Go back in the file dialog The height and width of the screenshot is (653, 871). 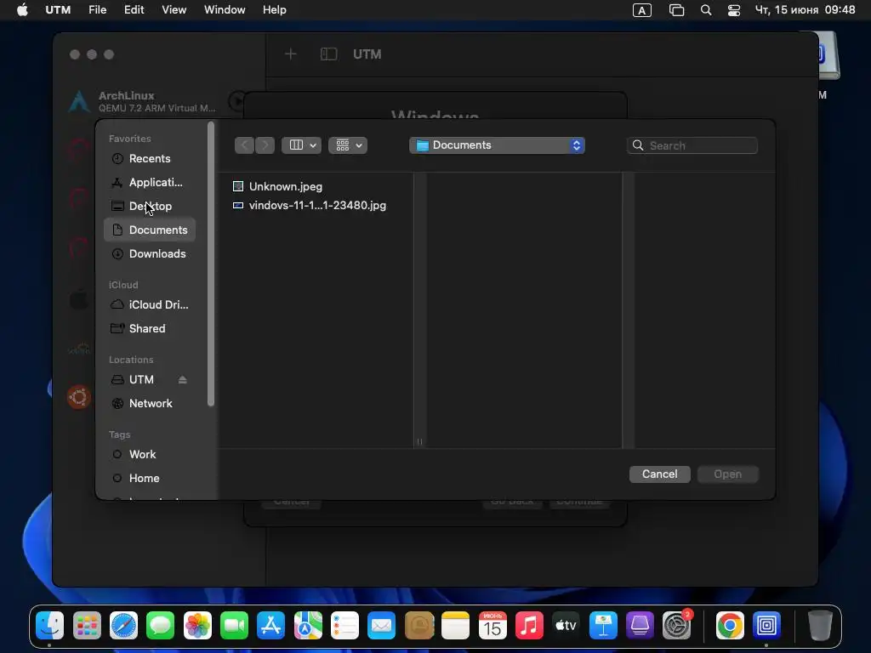point(244,145)
